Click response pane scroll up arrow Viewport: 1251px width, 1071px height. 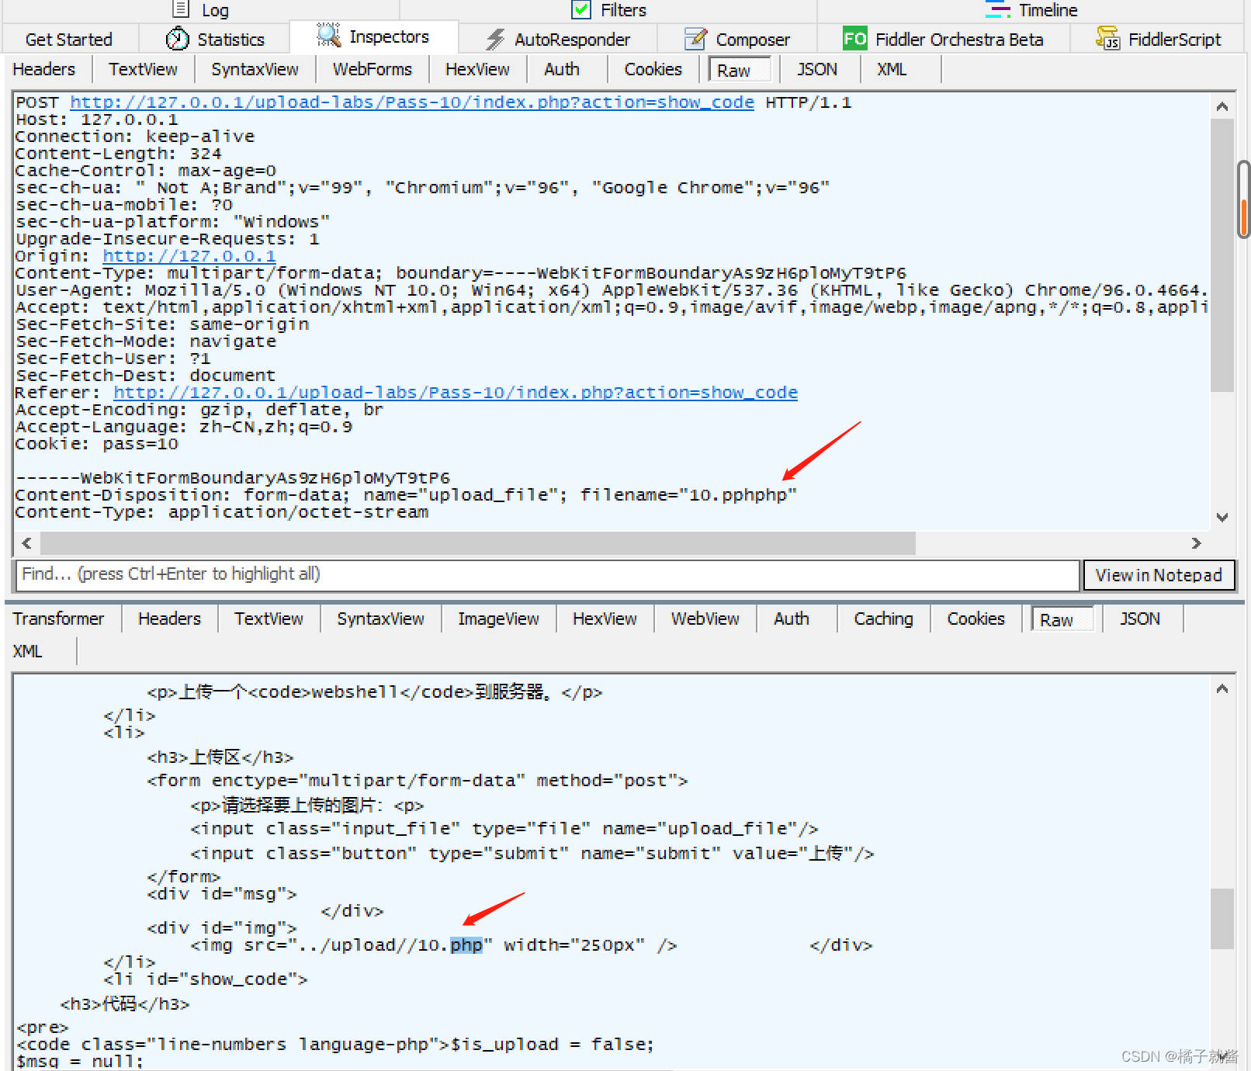tap(1222, 689)
